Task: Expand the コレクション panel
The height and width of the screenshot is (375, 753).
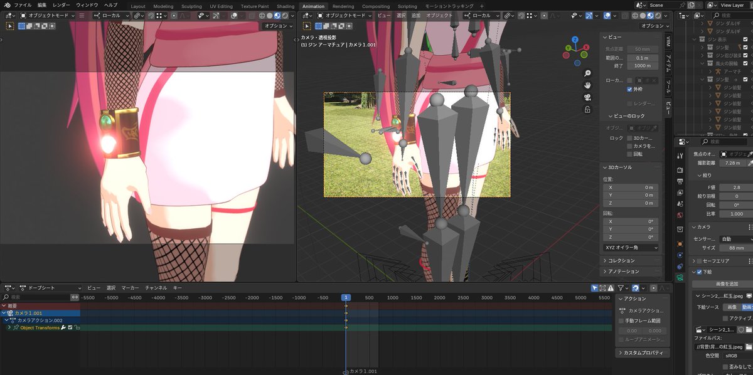Action: coord(631,261)
